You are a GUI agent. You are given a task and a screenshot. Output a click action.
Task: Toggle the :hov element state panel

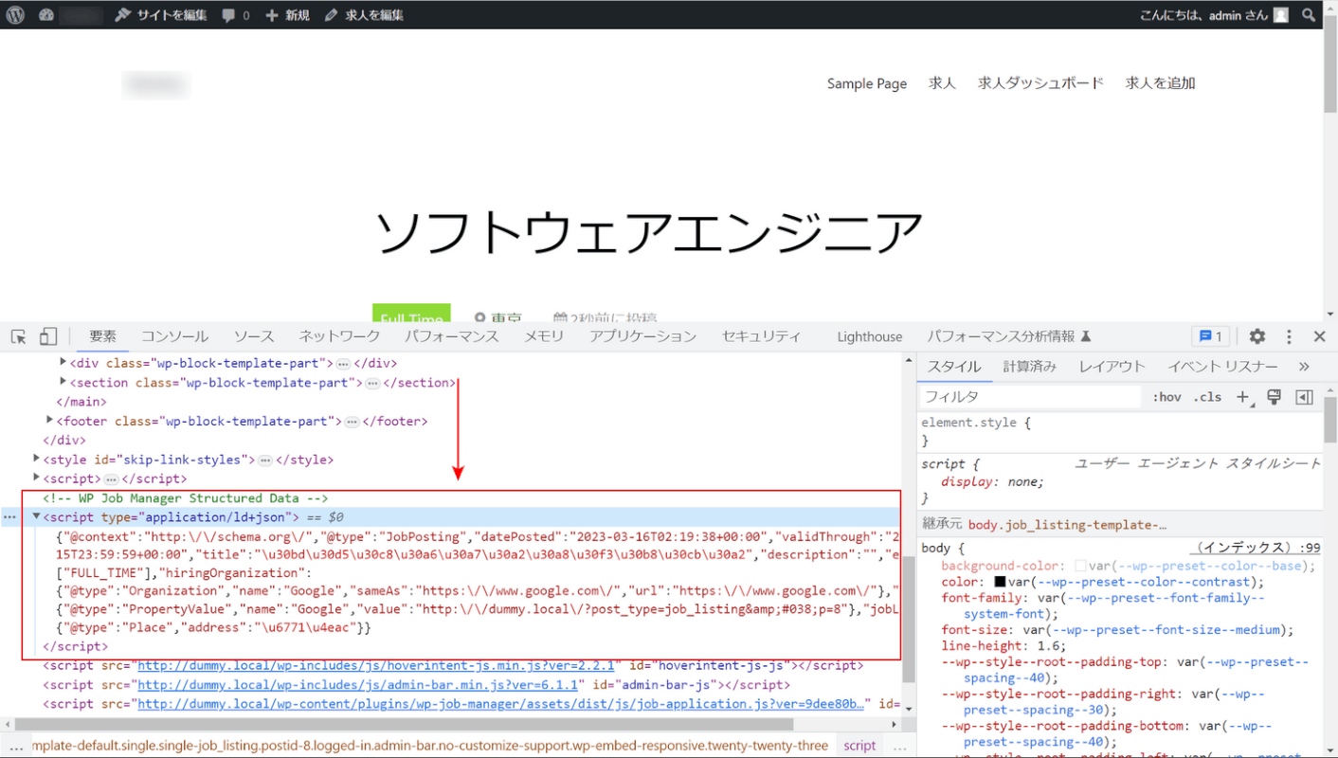[1166, 397]
